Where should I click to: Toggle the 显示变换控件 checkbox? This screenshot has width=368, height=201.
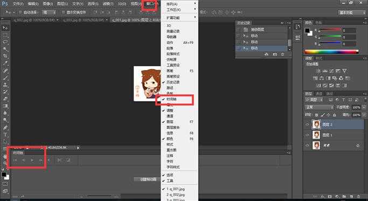click(63, 12)
